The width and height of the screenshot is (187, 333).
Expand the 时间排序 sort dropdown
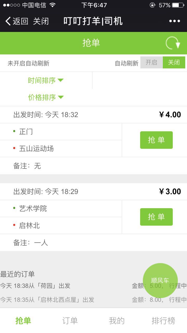click(x=46, y=80)
